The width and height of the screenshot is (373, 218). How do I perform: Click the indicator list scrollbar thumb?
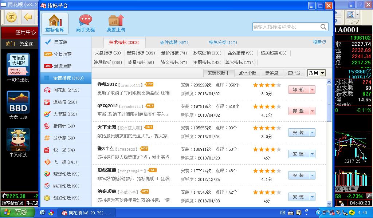(x=329, y=104)
